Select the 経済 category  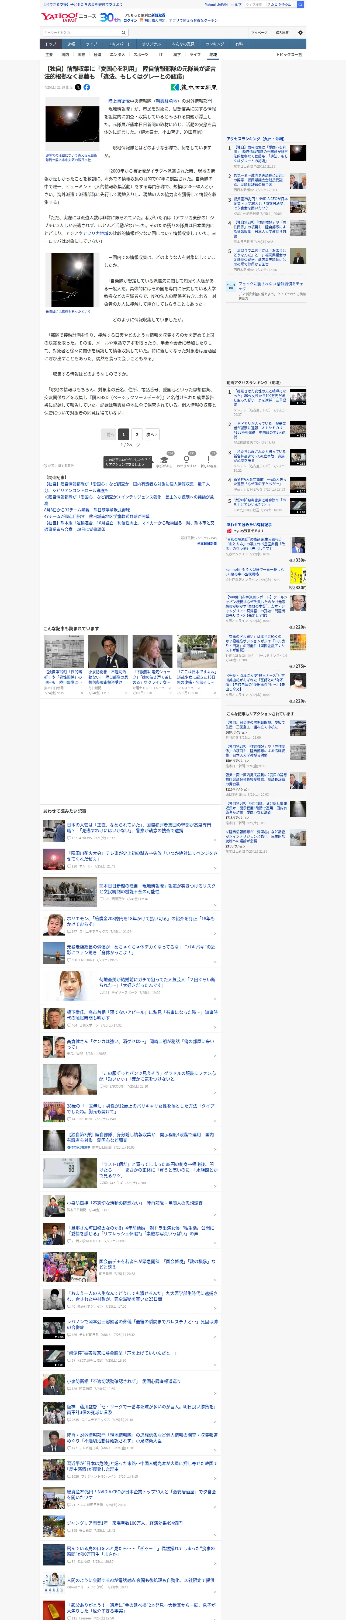[97, 55]
